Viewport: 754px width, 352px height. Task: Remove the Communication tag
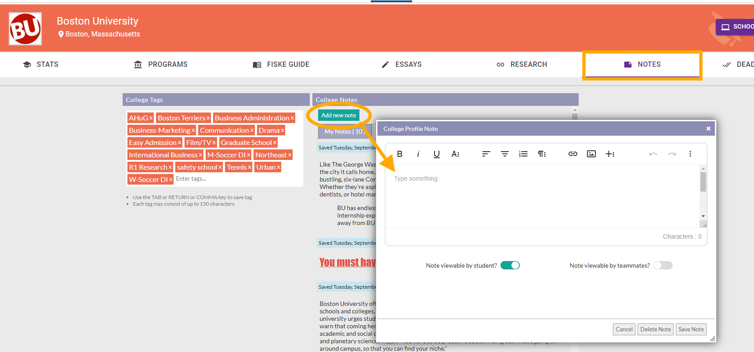pyautogui.click(x=252, y=131)
